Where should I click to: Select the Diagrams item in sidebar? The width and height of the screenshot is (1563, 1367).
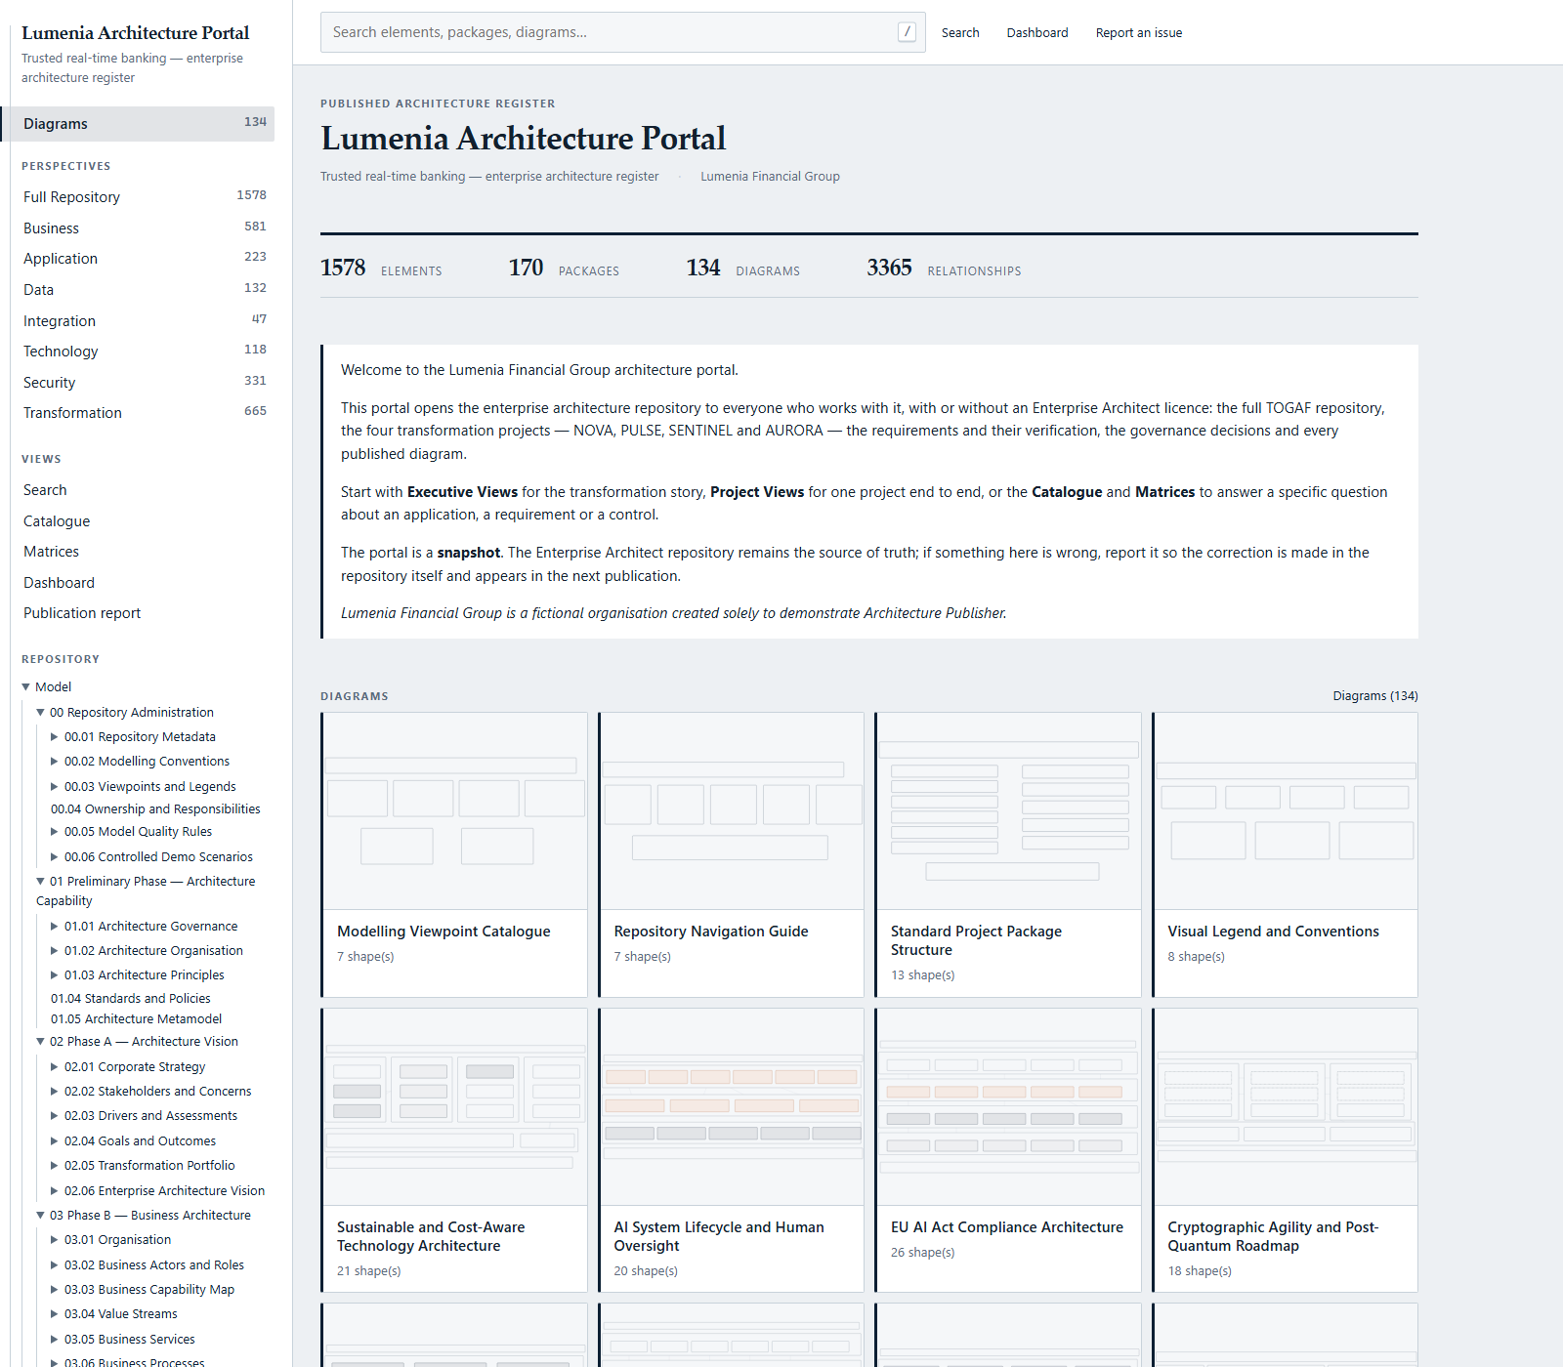(138, 123)
